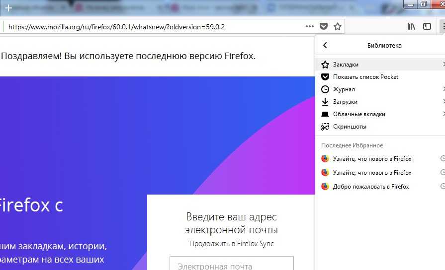Click Показать список Pocket
Screen dimensions: 445x270
click(x=380, y=77)
